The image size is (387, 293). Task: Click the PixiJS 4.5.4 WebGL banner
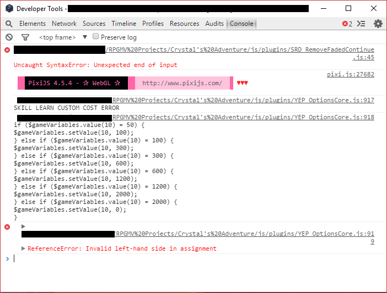click(76, 83)
